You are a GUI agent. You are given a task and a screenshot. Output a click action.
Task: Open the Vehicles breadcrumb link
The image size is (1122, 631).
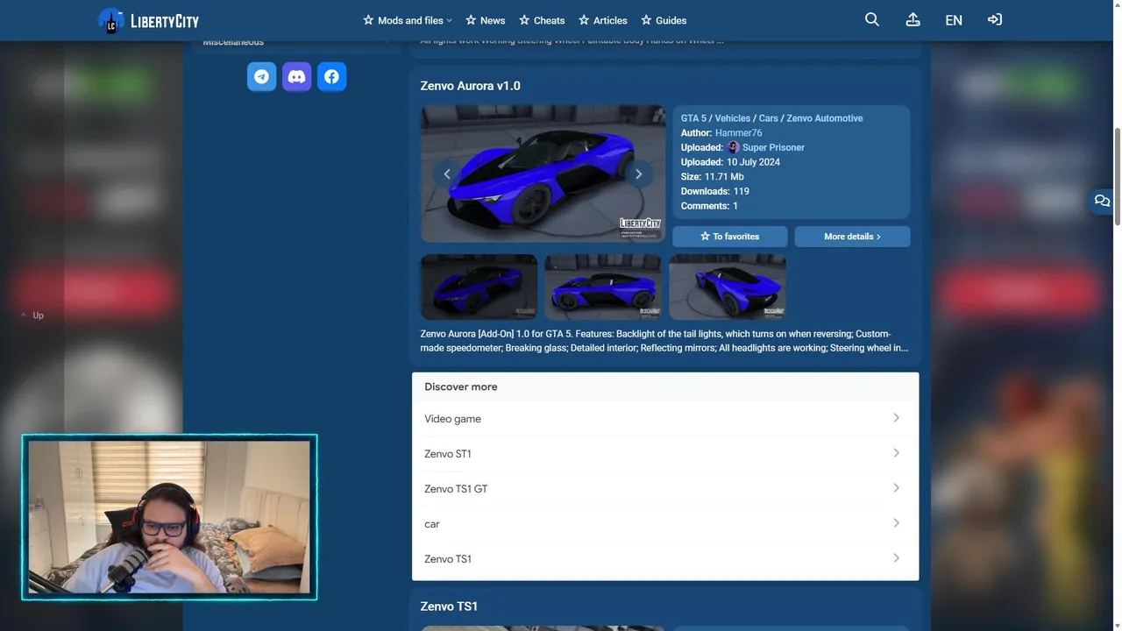tap(733, 118)
